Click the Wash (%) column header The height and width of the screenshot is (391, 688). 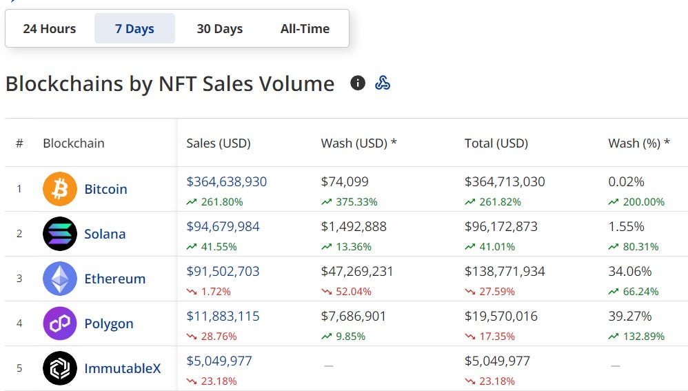pyautogui.click(x=639, y=143)
